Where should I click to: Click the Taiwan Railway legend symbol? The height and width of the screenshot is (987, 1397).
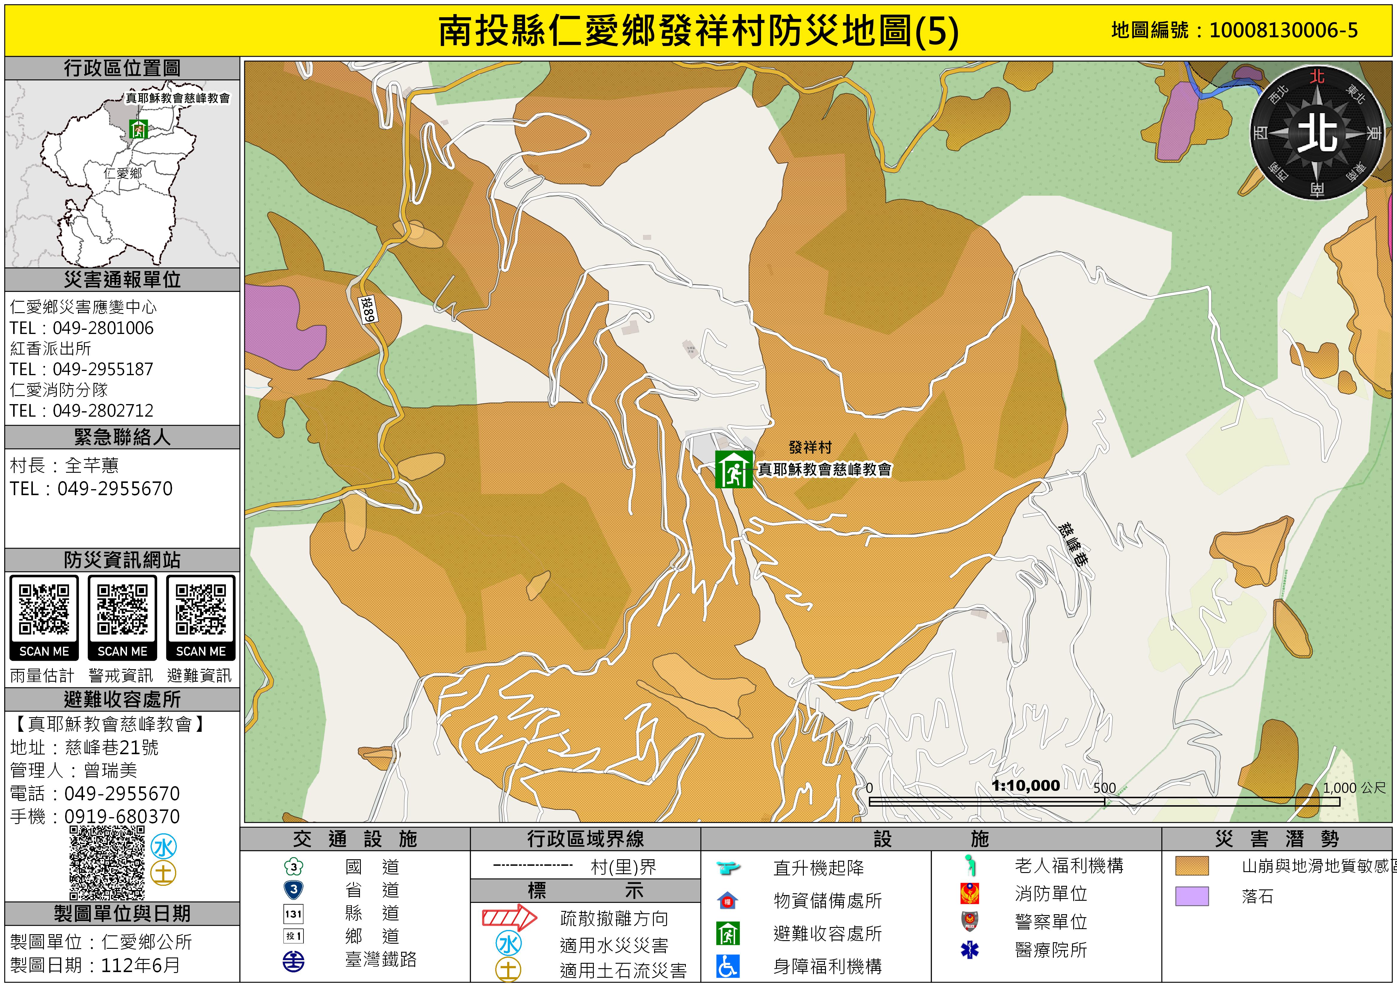click(293, 961)
